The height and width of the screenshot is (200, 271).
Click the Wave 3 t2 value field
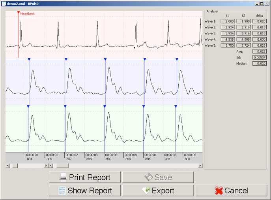243,34
